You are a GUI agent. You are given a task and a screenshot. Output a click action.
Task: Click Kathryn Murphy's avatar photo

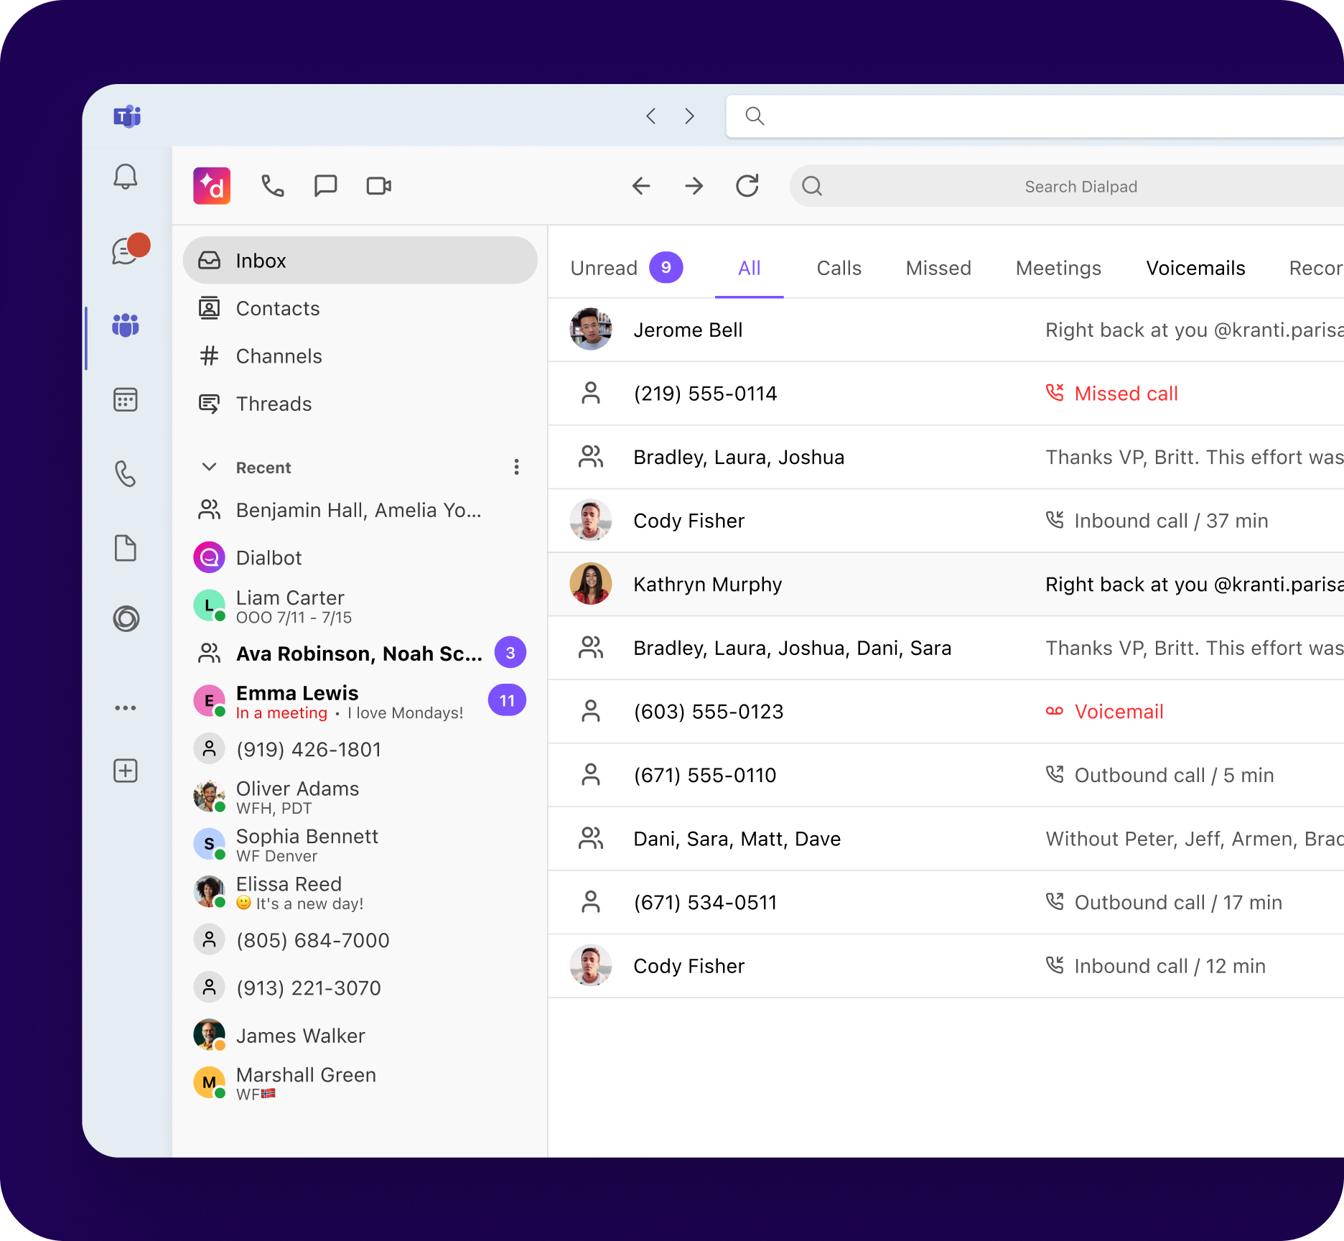tap(591, 584)
